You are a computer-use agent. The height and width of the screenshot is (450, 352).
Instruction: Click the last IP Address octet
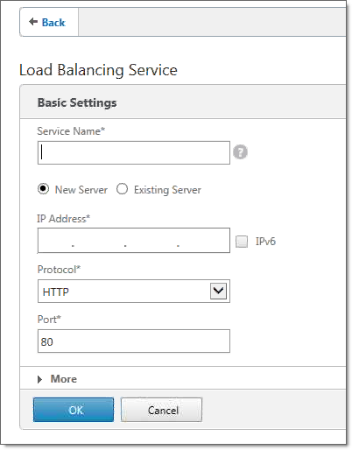click(x=203, y=241)
